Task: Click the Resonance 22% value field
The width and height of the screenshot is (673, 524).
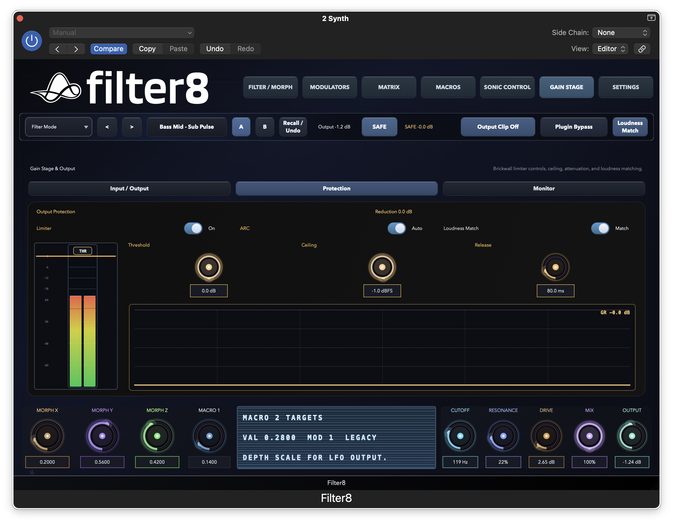Action: (x=503, y=462)
